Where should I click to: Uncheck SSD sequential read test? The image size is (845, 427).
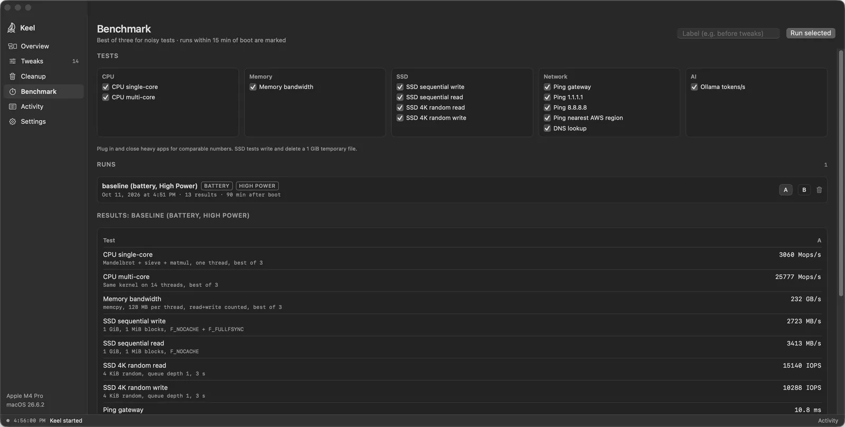coord(400,98)
